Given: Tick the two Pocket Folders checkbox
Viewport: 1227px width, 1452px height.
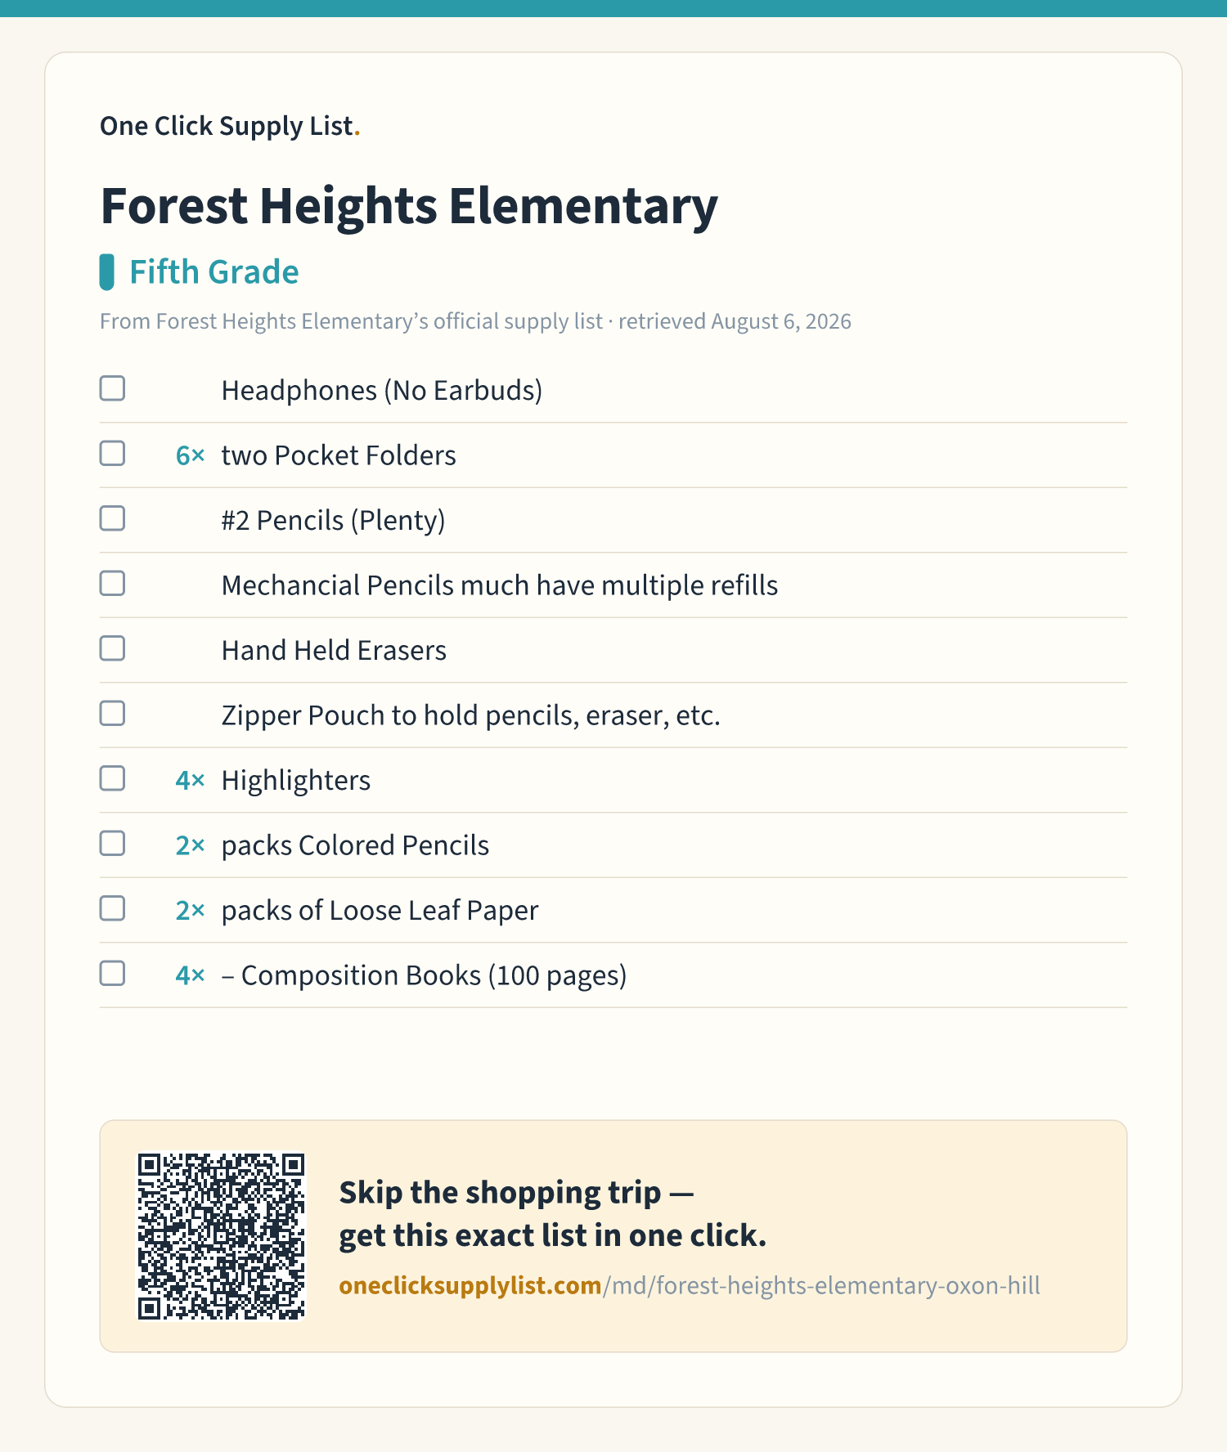Looking at the screenshot, I should pos(112,453).
